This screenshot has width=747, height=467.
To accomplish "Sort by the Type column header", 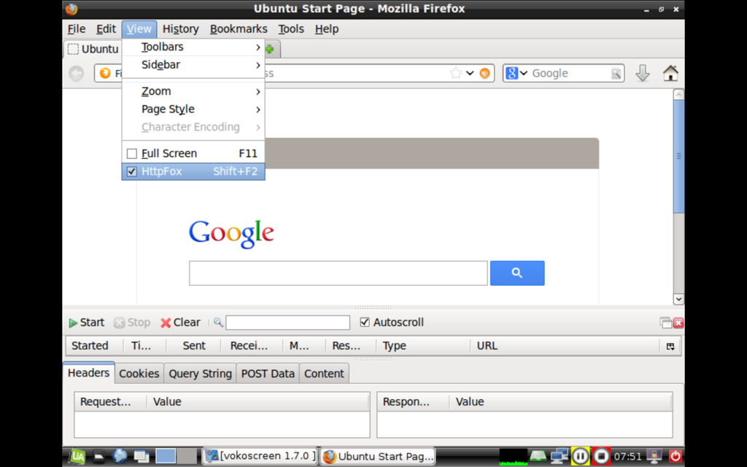I will (x=423, y=346).
